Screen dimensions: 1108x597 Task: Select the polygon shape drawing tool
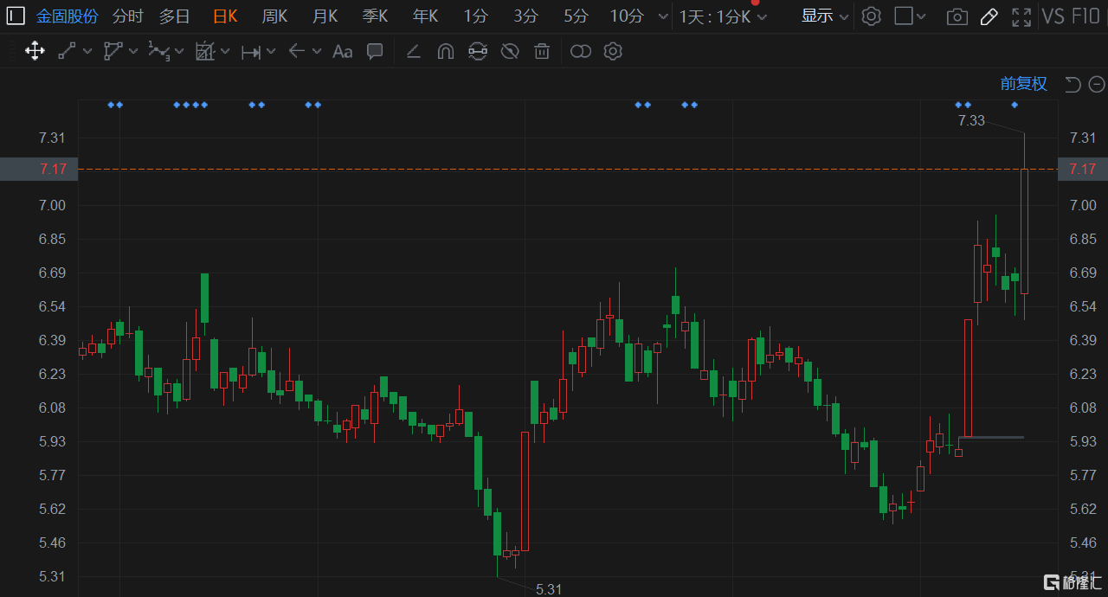pos(113,51)
